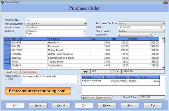Insert Row in Bill Sundry table

(89, 98)
